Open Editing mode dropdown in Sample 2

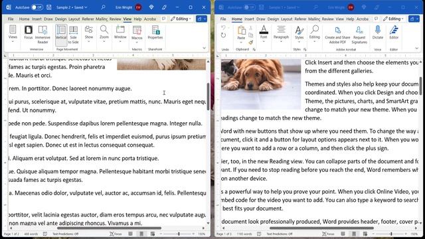(x=181, y=19)
